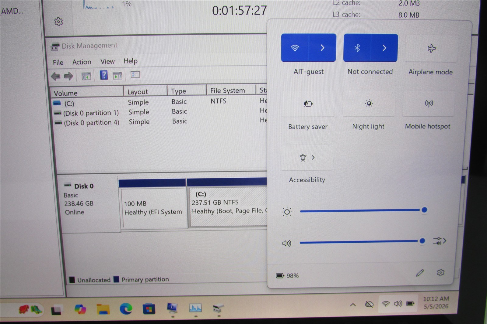Open the File menu in Disk Management
Viewport: 487px width, 324px height.
click(58, 63)
